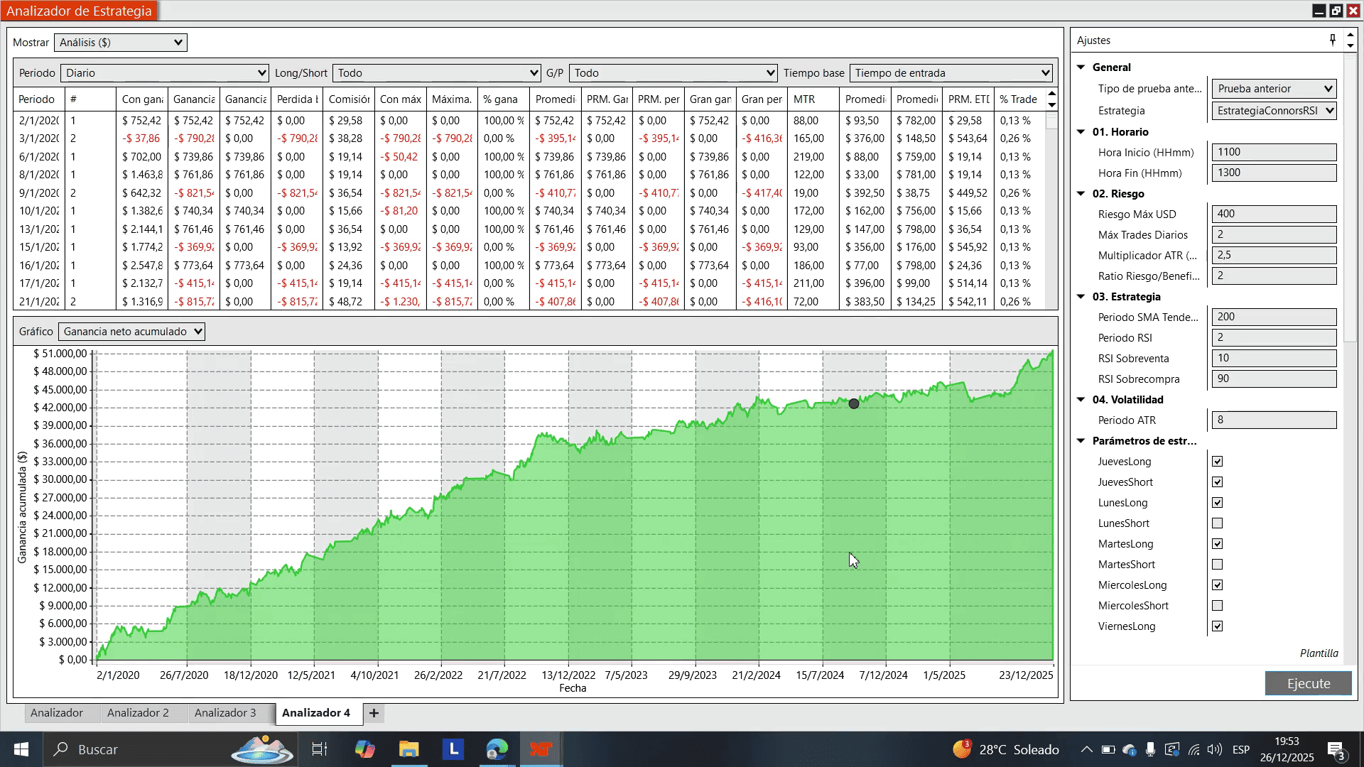Pin the Ajustes panel with pushpin icon
The height and width of the screenshot is (767, 1364).
[x=1333, y=40]
